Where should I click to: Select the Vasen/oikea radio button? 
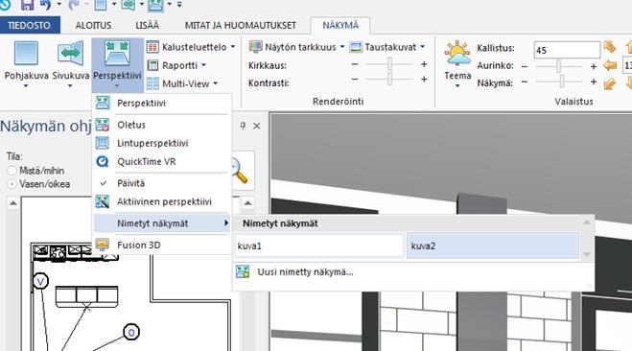point(12,184)
